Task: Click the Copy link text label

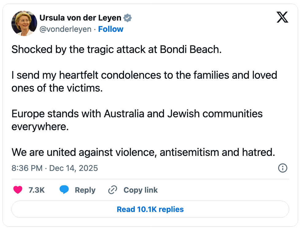Action: point(141,190)
